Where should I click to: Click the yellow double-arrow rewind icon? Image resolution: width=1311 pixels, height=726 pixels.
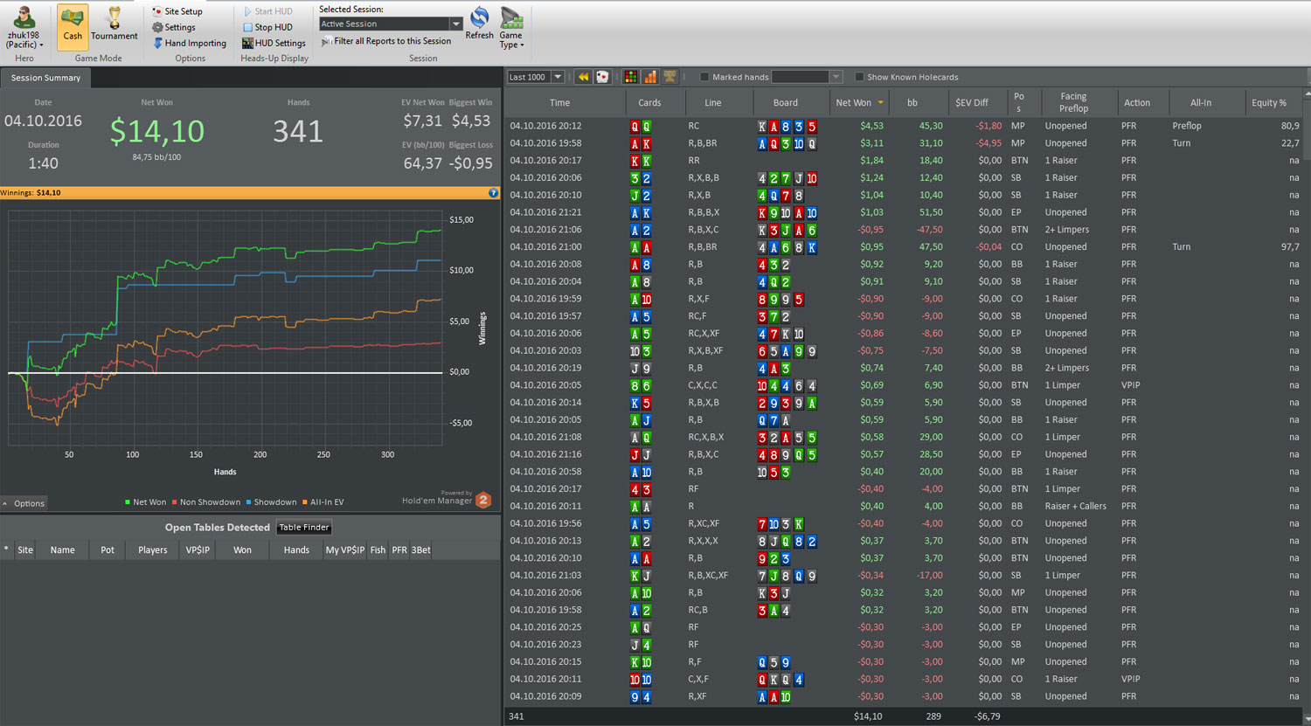click(583, 77)
